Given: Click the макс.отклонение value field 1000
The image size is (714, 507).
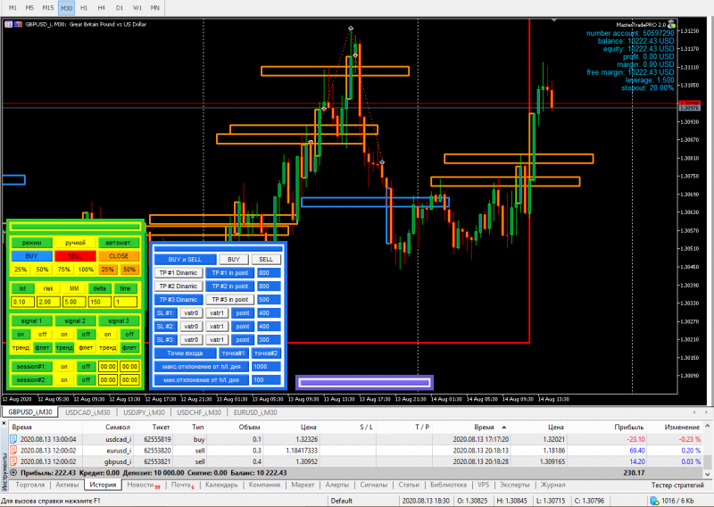Looking at the screenshot, I should (266, 366).
